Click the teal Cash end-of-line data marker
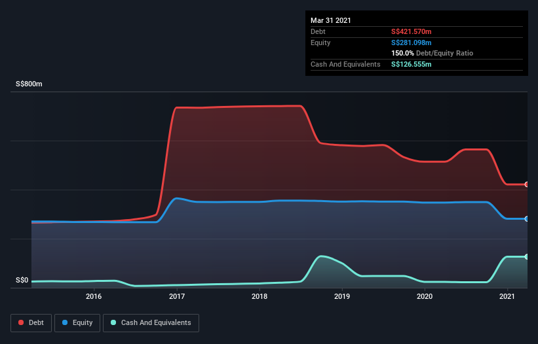The width and height of the screenshot is (538, 344). [527, 257]
